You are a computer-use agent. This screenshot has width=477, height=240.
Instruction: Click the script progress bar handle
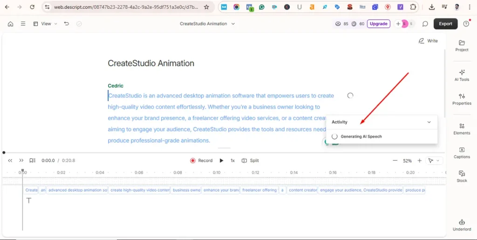[4, 153]
